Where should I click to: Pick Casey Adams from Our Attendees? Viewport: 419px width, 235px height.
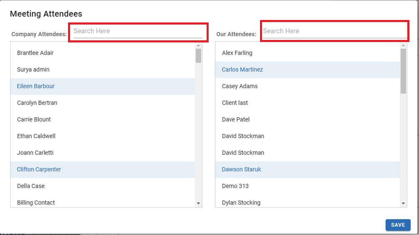(x=240, y=86)
